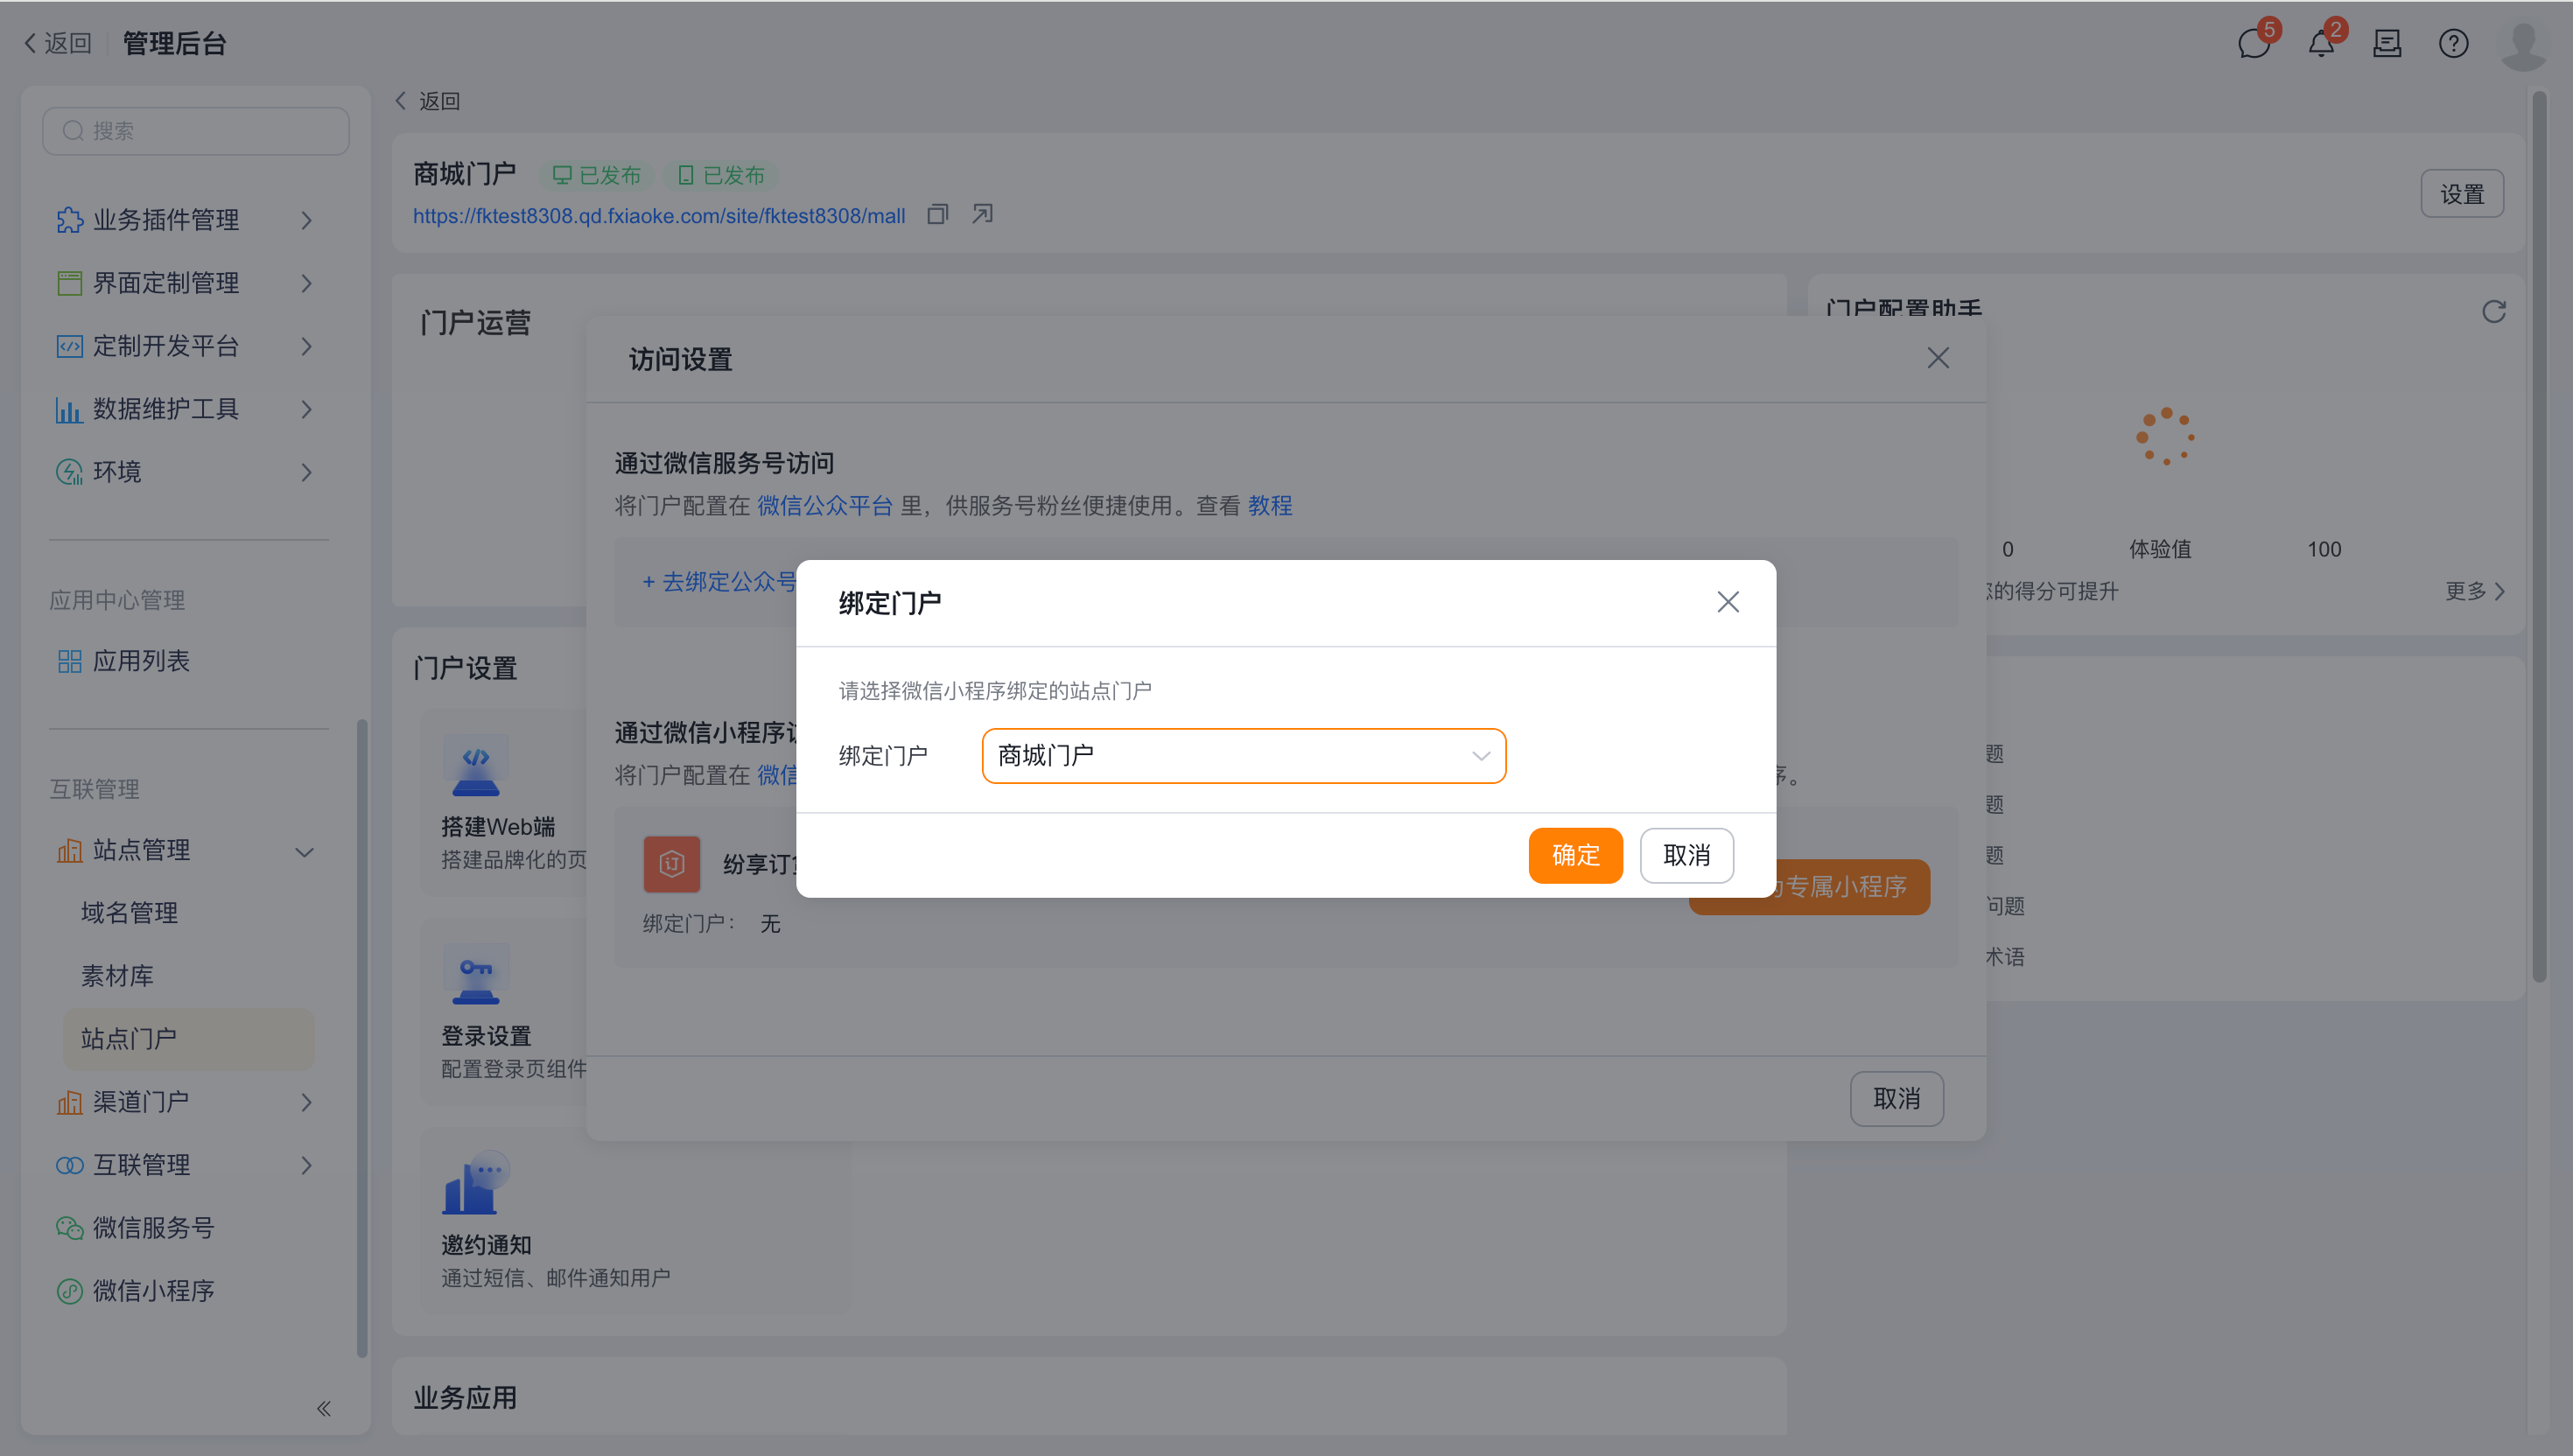2573x1456 pixels.
Task: Select 域名管理 in the sidebar
Action: point(130,913)
